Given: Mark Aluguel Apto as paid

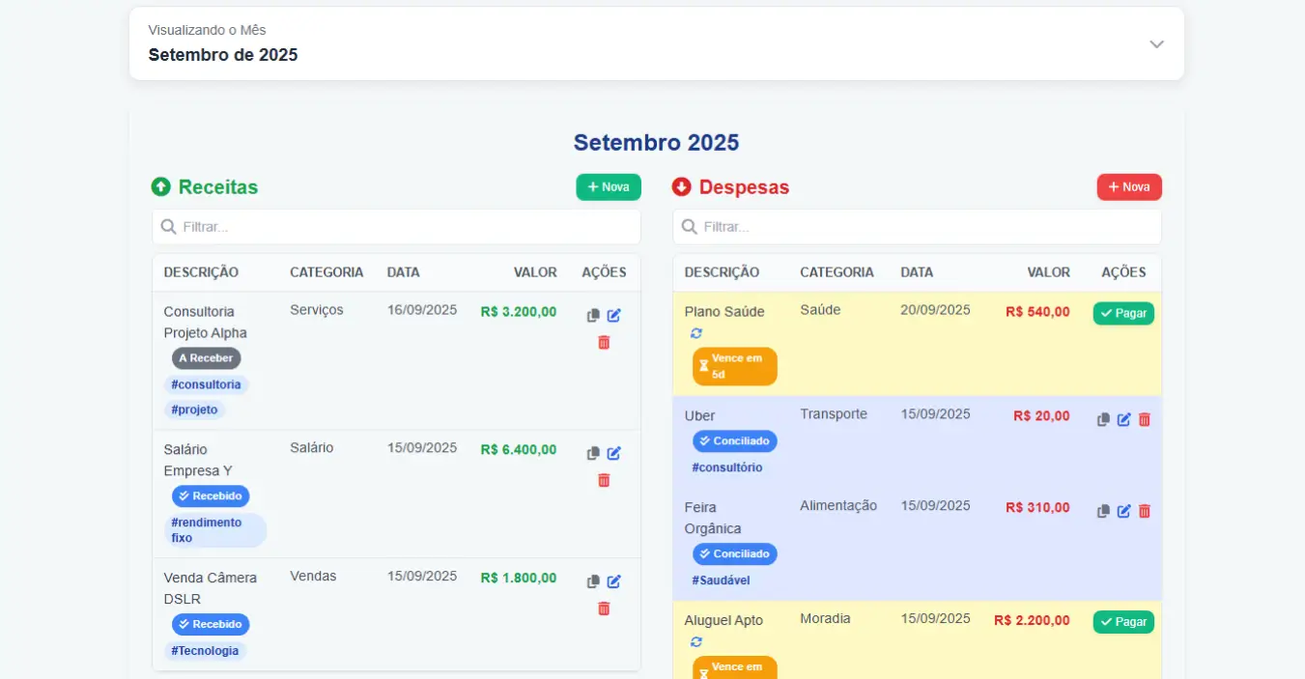Looking at the screenshot, I should click(x=1123, y=622).
